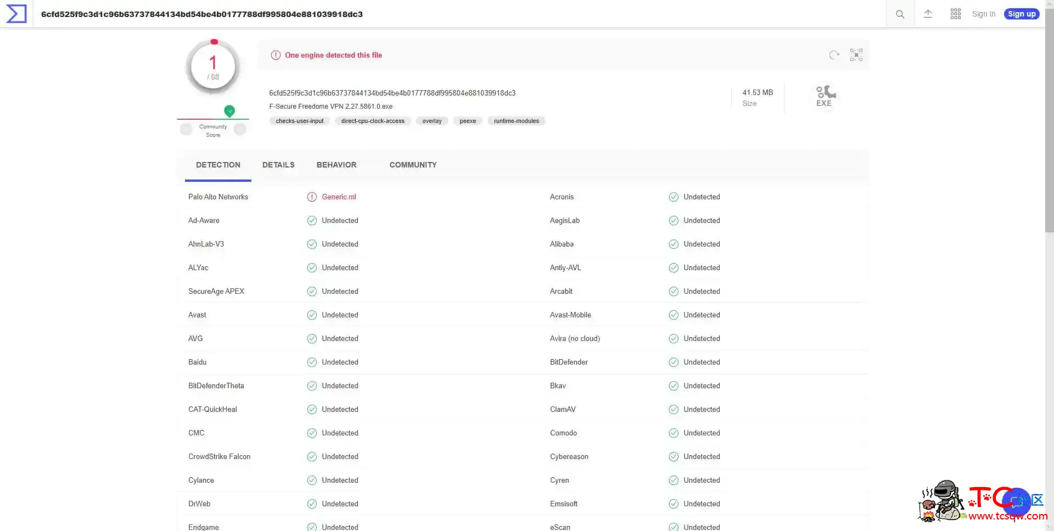Open the COMMUNITY tab
The image size is (1054, 531).
coord(413,165)
